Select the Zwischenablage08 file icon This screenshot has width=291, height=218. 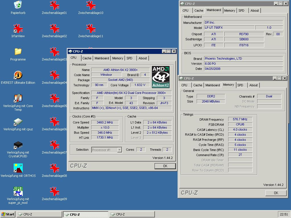click(54, 168)
